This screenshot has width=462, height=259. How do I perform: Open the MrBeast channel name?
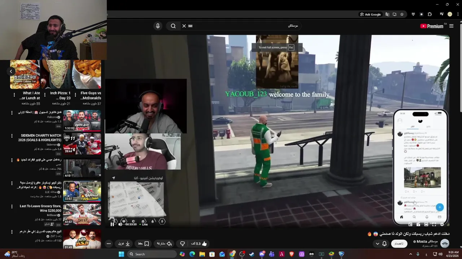[x=54, y=215]
